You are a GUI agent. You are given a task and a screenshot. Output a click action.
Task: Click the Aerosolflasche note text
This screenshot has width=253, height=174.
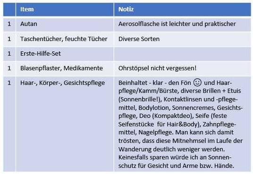pos(177,24)
